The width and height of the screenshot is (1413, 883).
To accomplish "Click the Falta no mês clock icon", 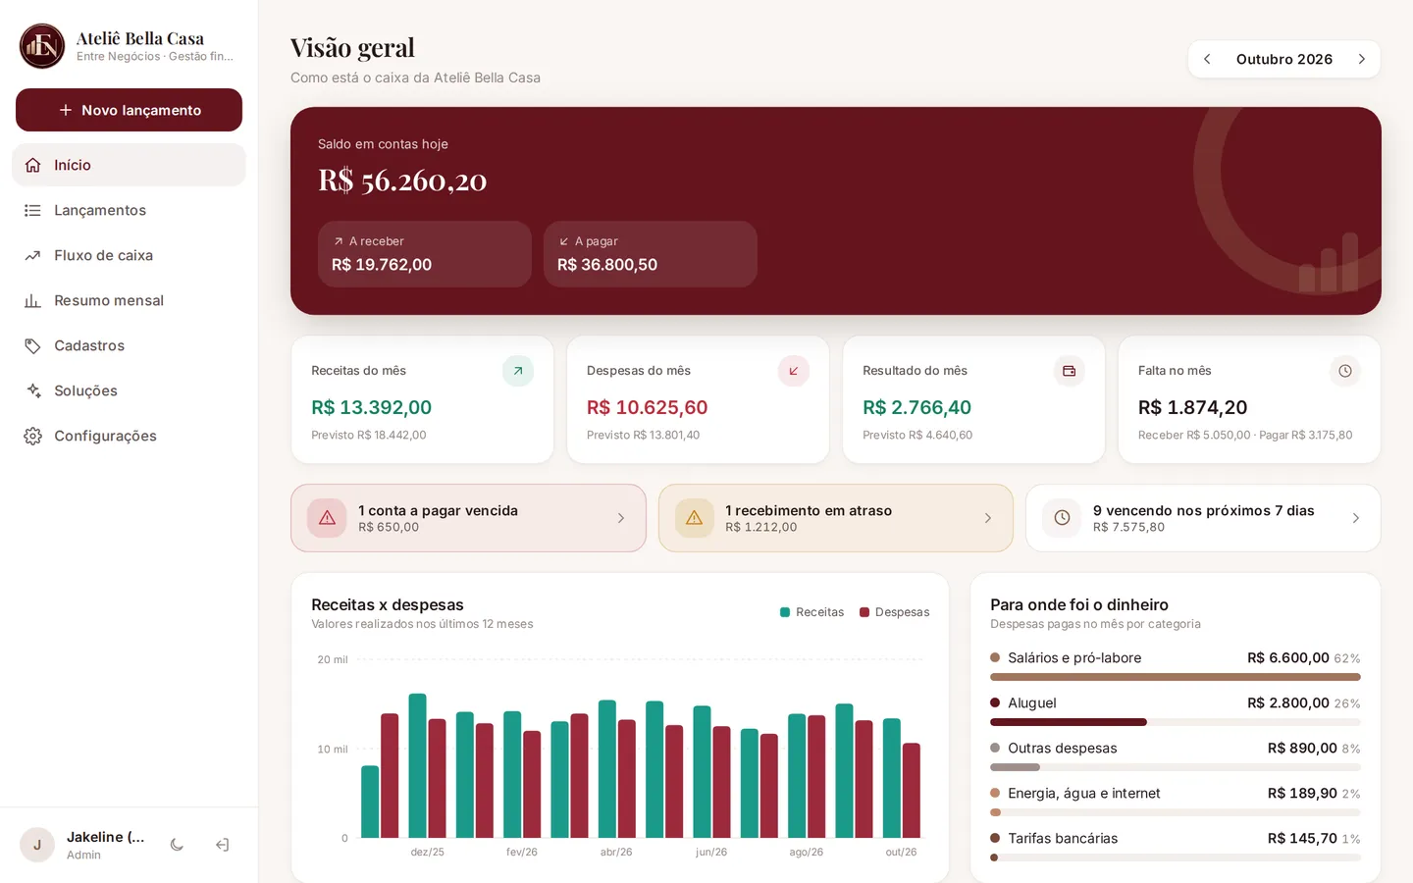I will 1345,371.
